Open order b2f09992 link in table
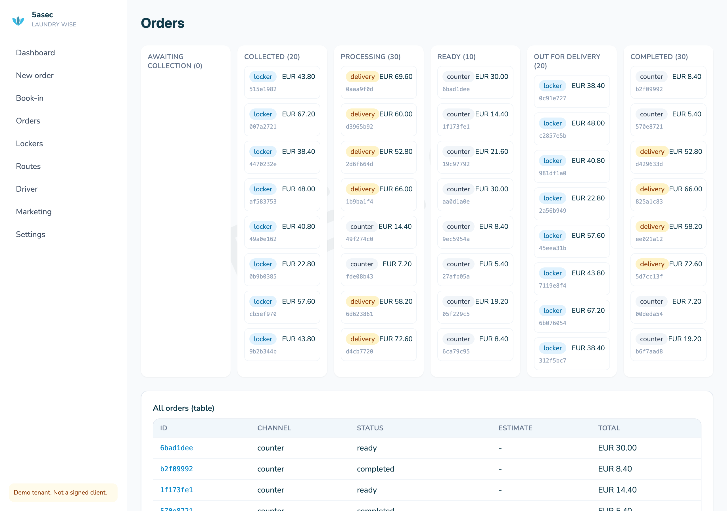 pos(176,469)
